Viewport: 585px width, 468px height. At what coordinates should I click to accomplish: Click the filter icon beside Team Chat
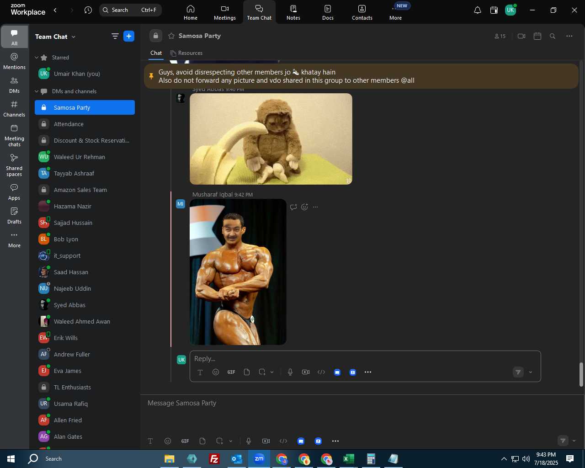[115, 36]
